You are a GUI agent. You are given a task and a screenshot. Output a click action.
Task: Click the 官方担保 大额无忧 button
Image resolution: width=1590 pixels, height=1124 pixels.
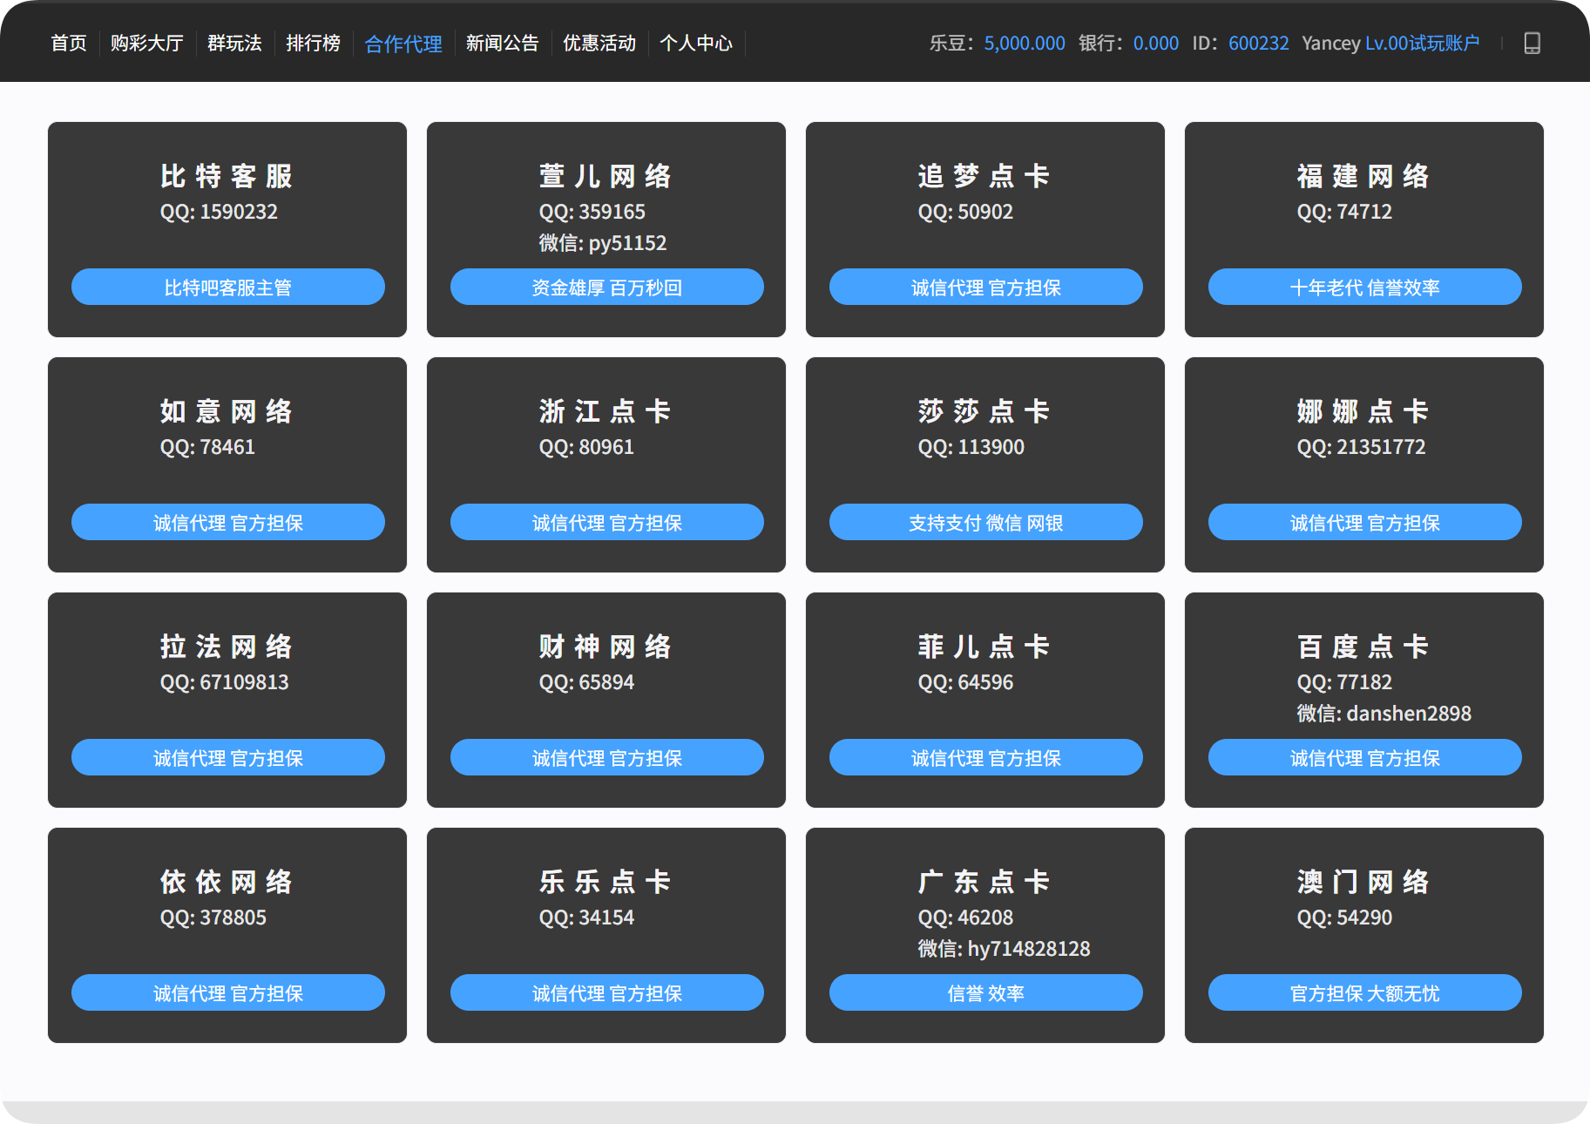click(1365, 993)
